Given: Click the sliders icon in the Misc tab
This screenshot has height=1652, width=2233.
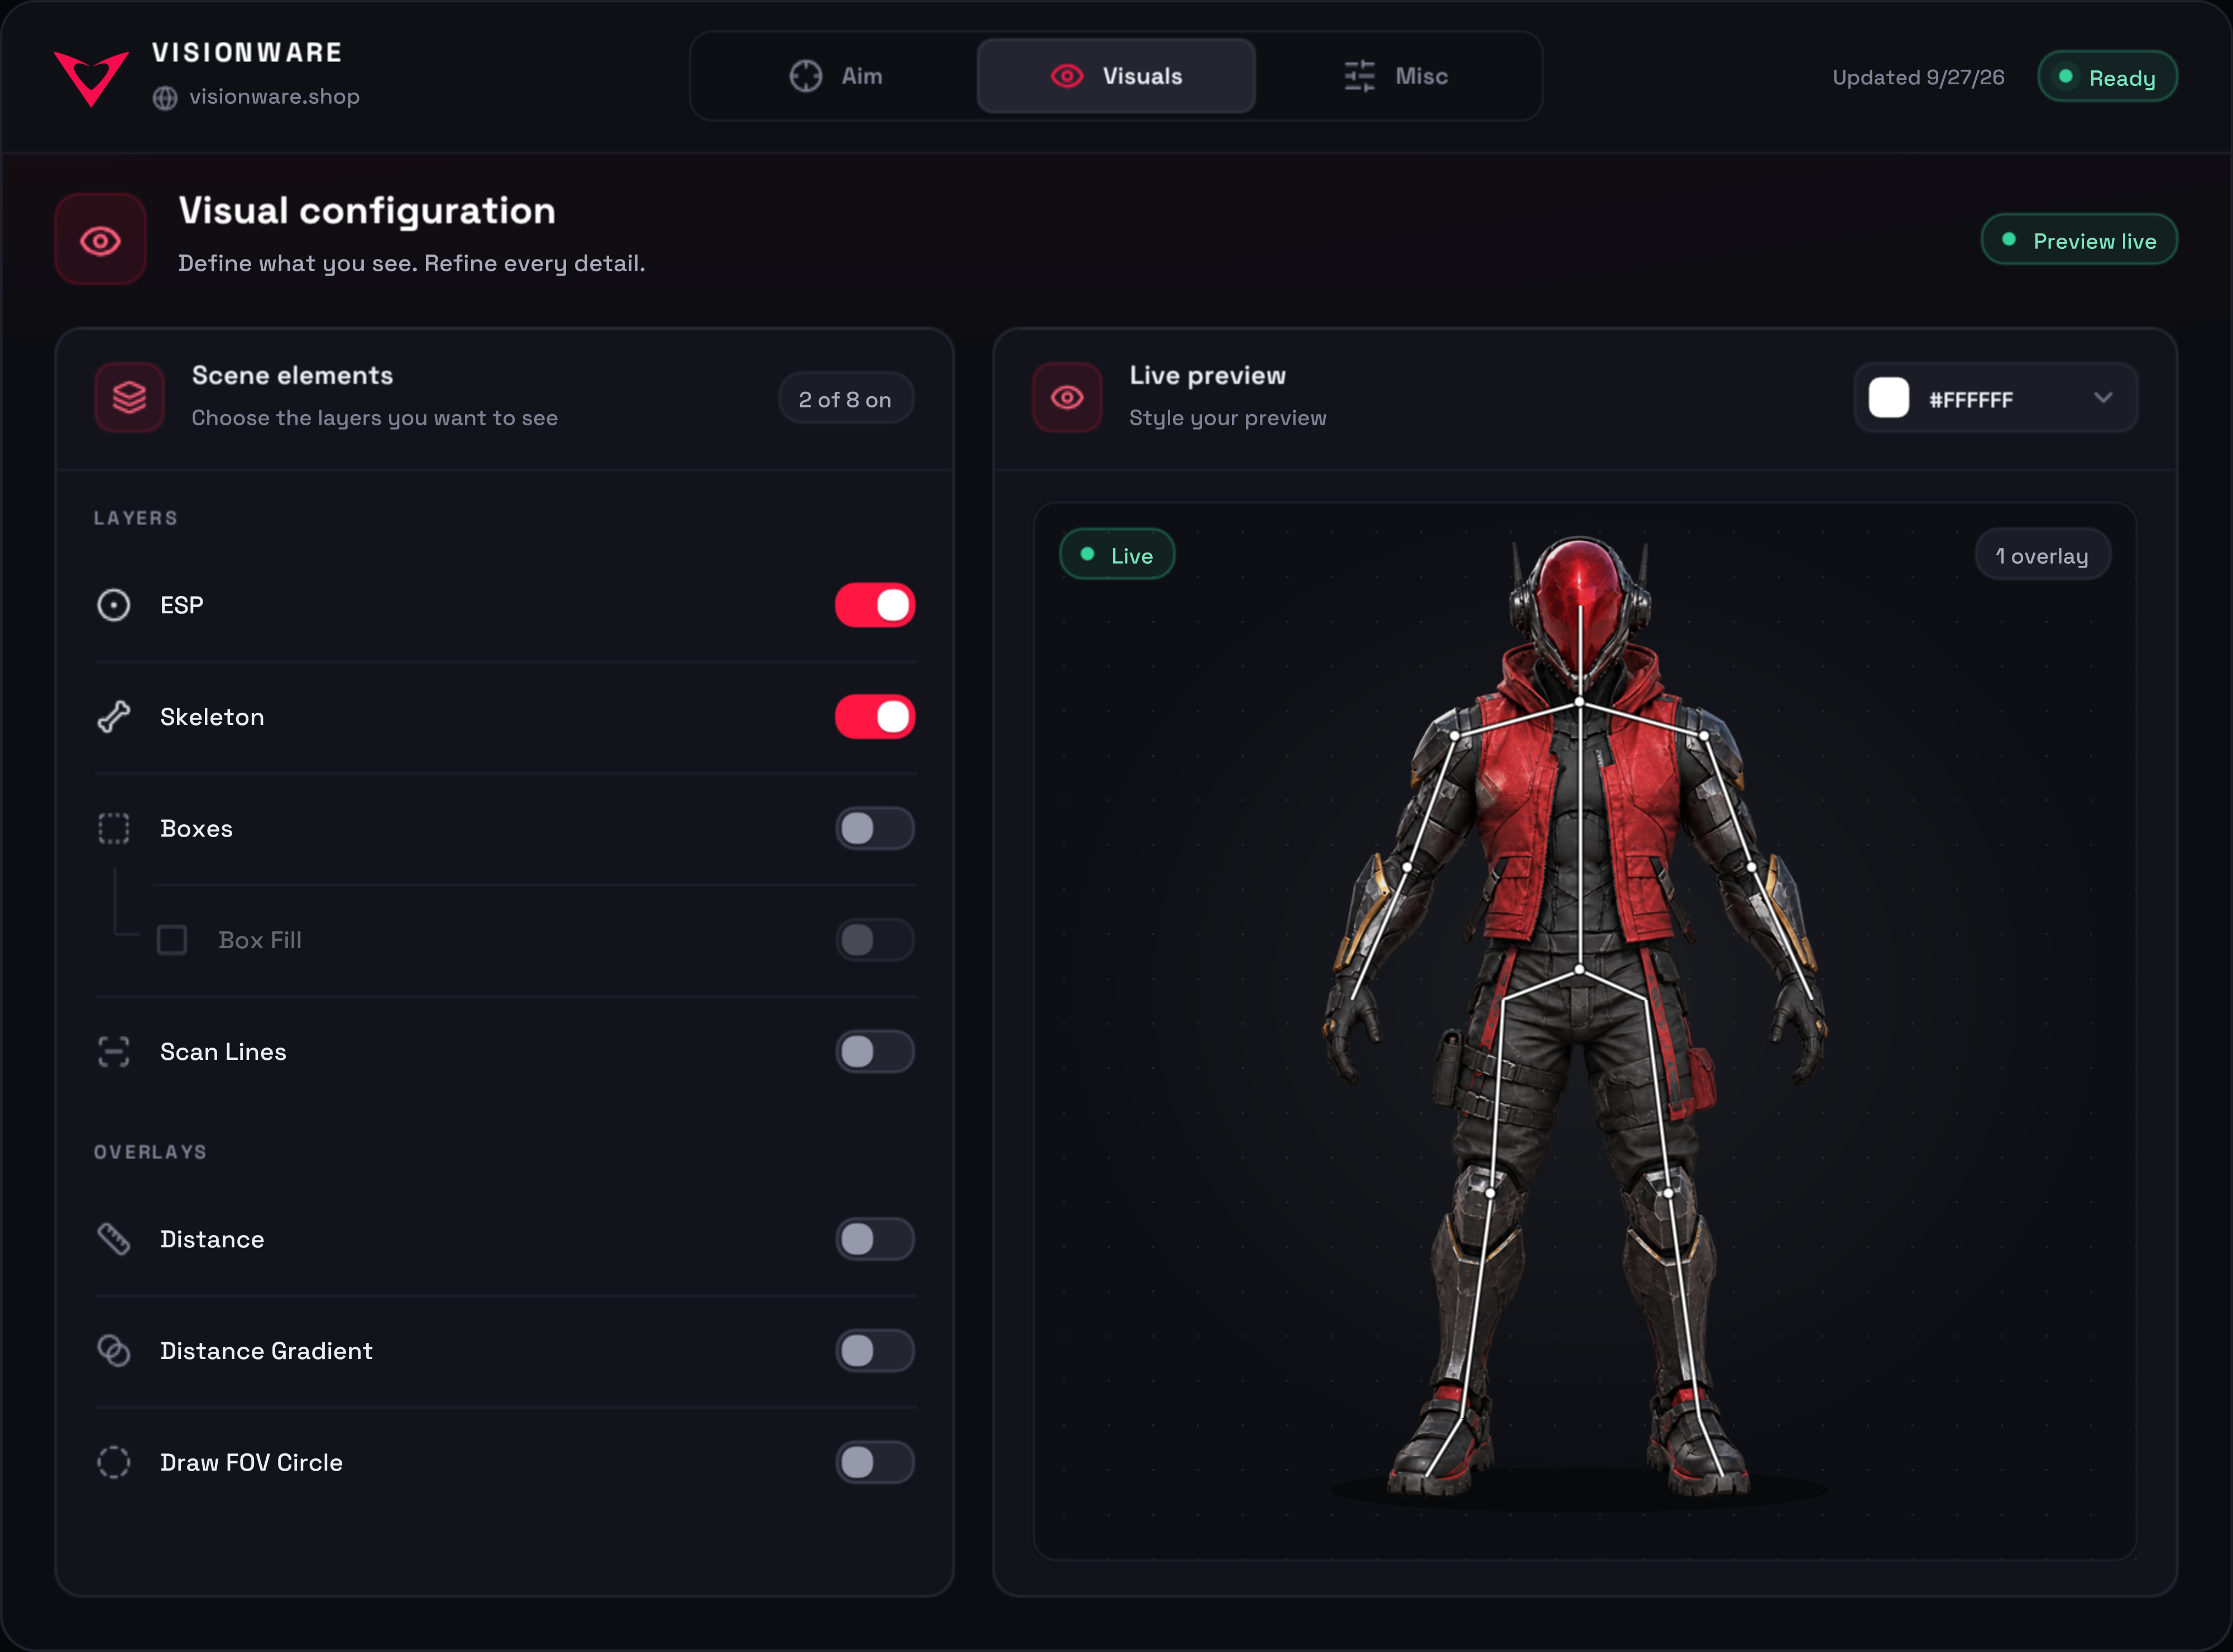Looking at the screenshot, I should click(x=1359, y=76).
